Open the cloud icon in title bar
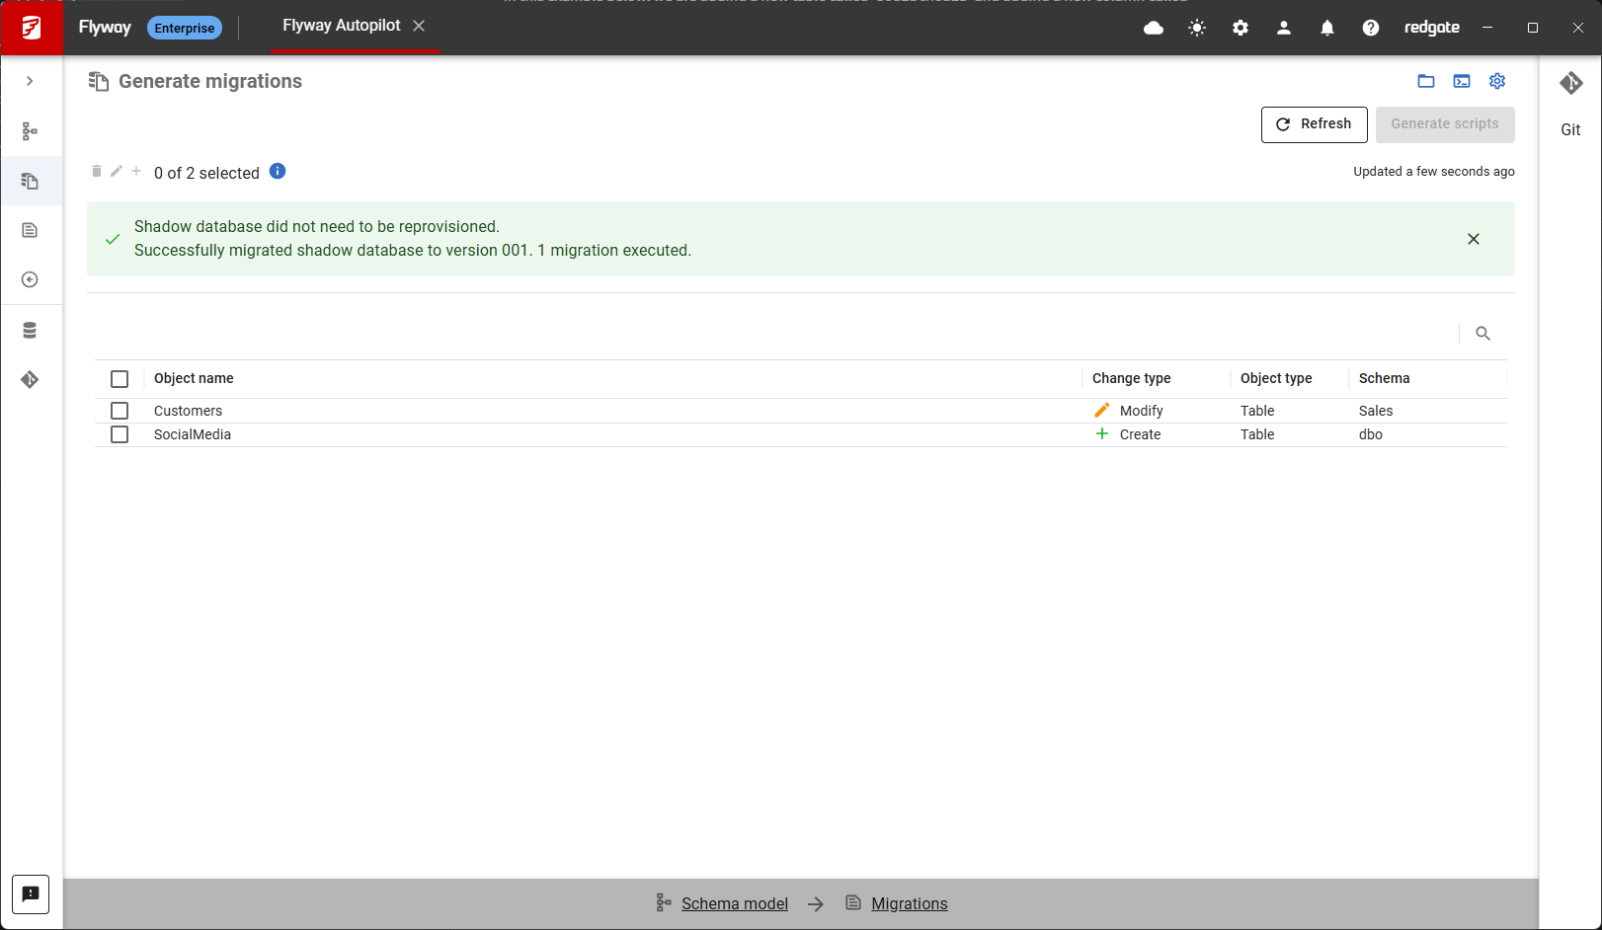1602x930 pixels. tap(1154, 28)
